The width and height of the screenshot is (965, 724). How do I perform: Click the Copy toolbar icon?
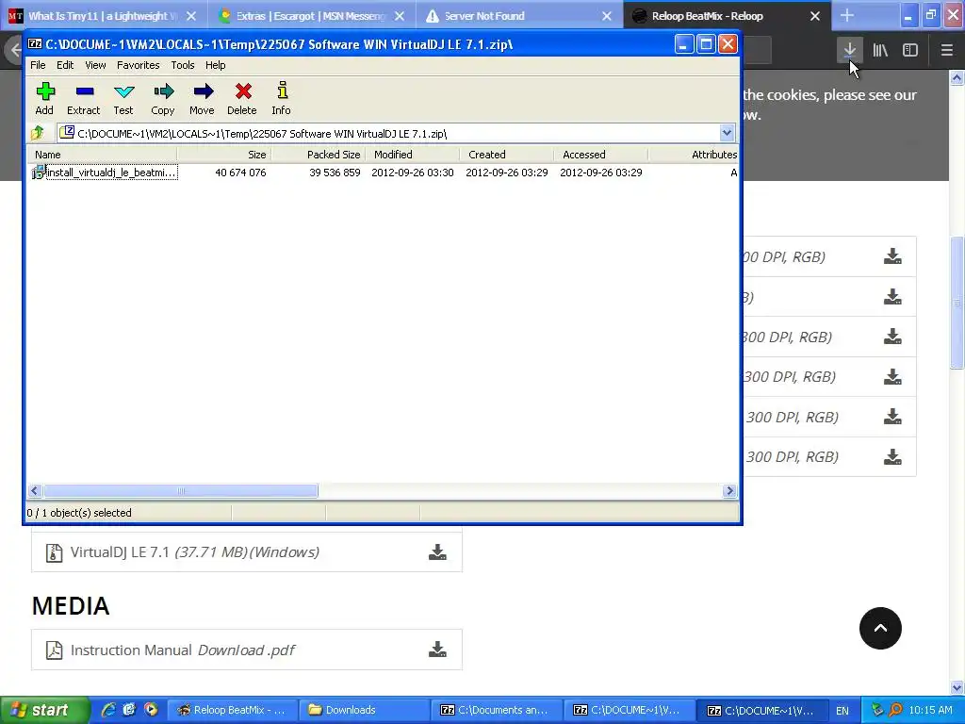pyautogui.click(x=163, y=98)
